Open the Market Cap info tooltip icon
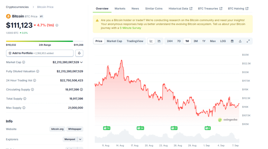The width and height of the screenshot is (268, 149). pyautogui.click(x=24, y=62)
